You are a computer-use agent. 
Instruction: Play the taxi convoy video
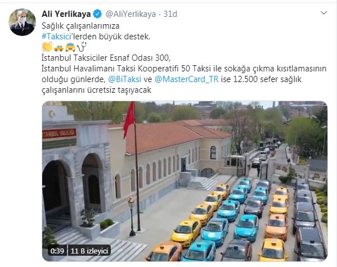pos(185,181)
